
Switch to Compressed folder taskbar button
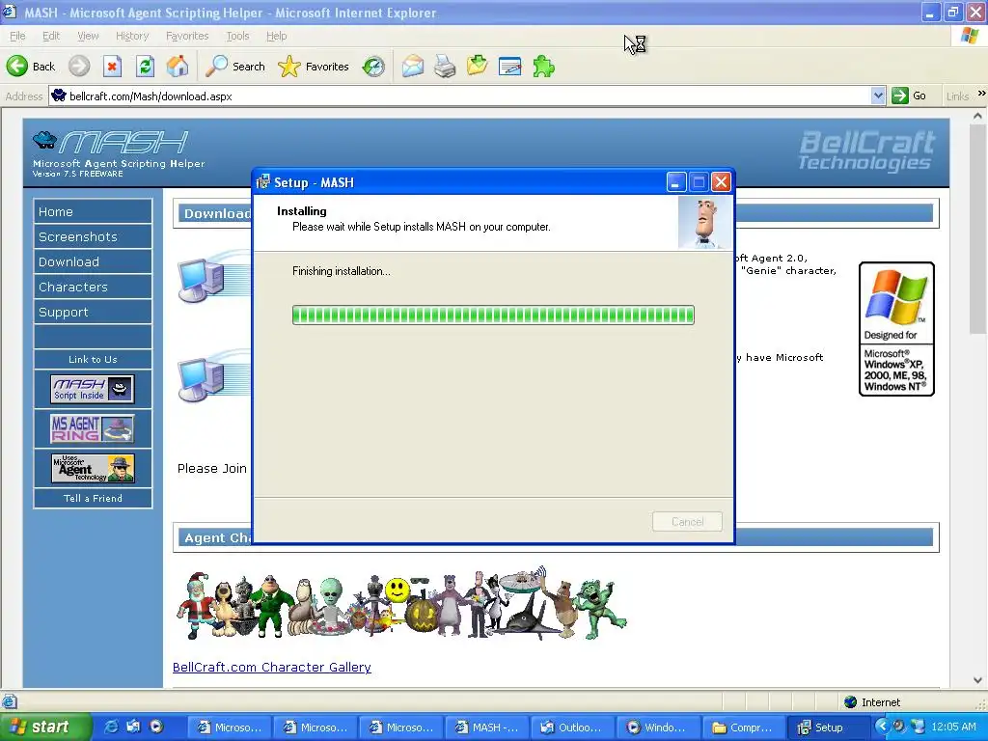[x=744, y=727]
